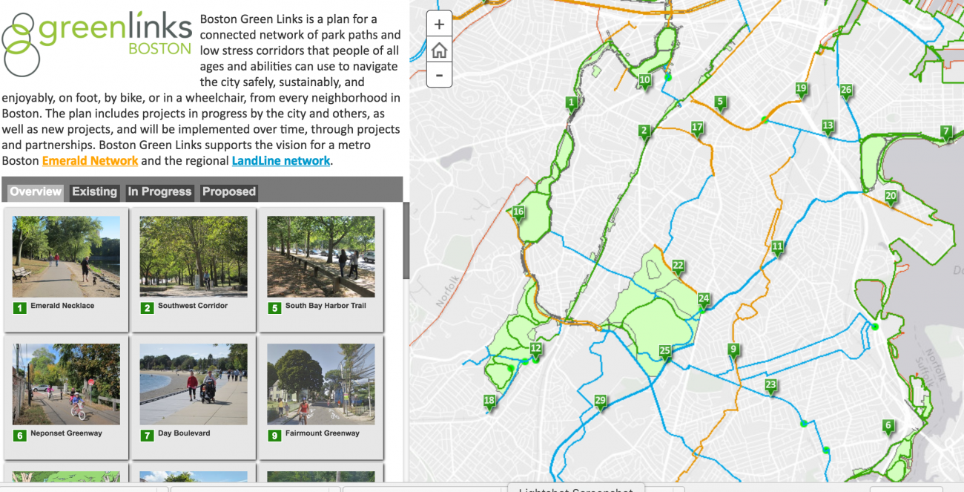Select map marker number 23
Screen dimensions: 964x492
coord(771,387)
